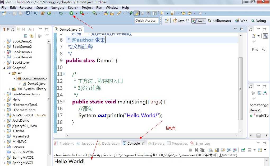Click the Previous Annotation arrow icon
Screen dimensions: 270x166
(172, 13)
